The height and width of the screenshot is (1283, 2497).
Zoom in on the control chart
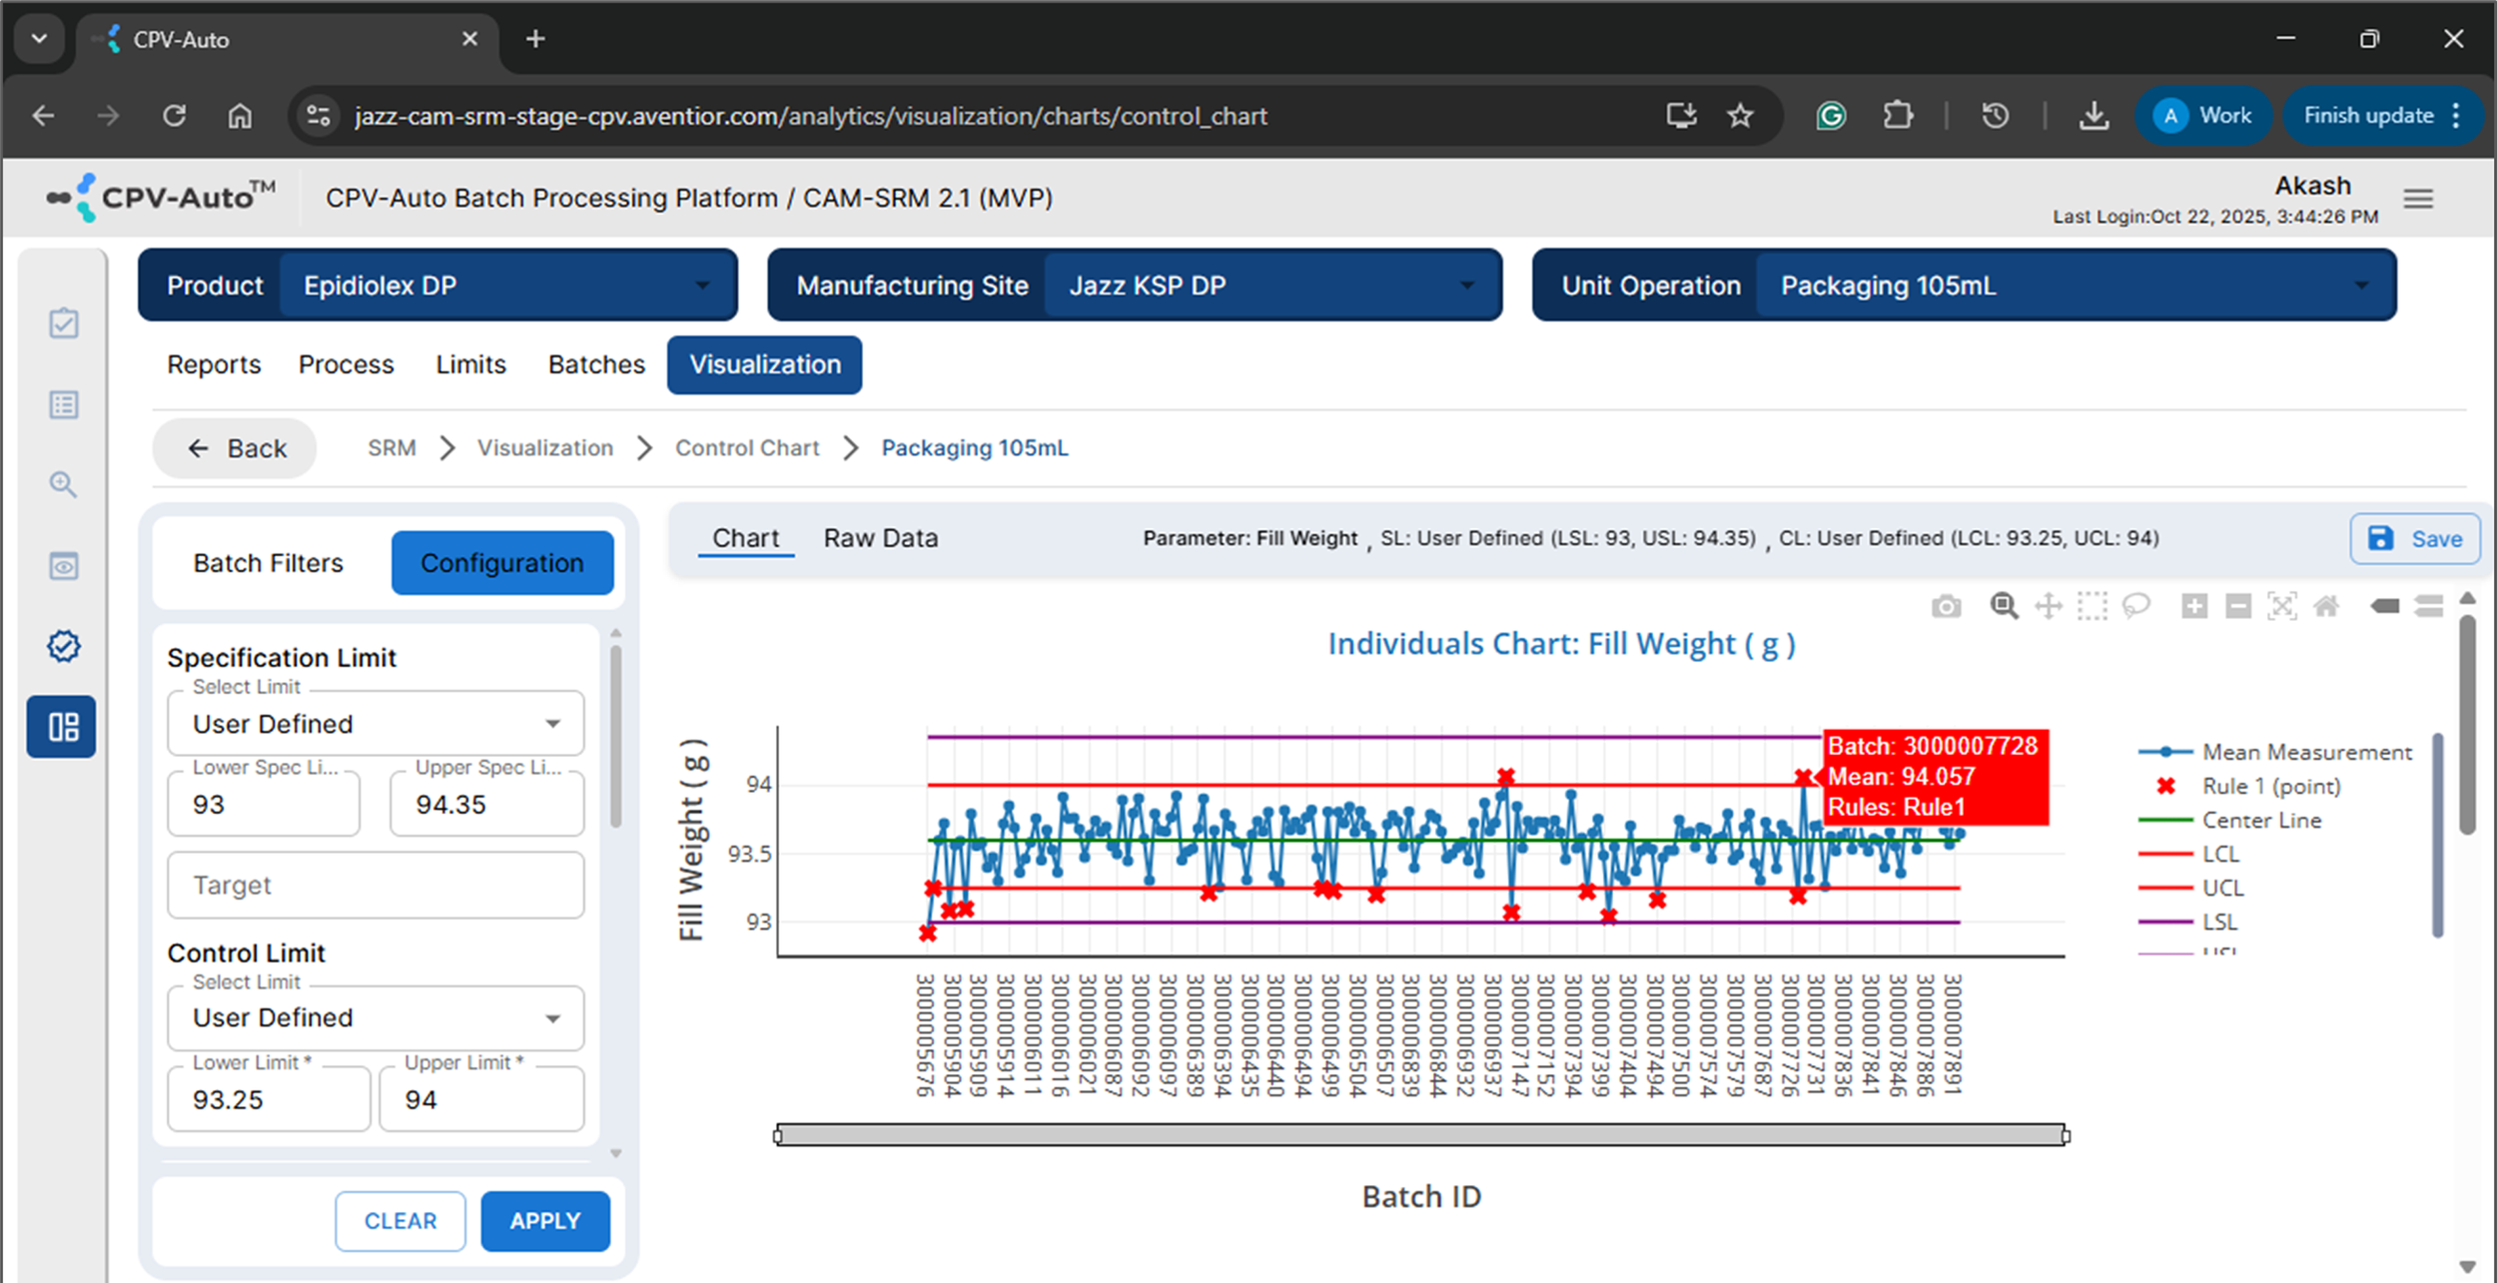coord(2194,606)
